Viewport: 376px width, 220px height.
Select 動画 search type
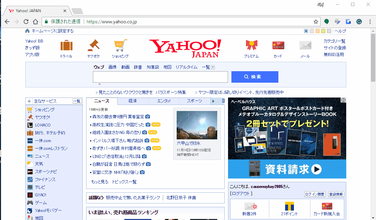[125, 67]
